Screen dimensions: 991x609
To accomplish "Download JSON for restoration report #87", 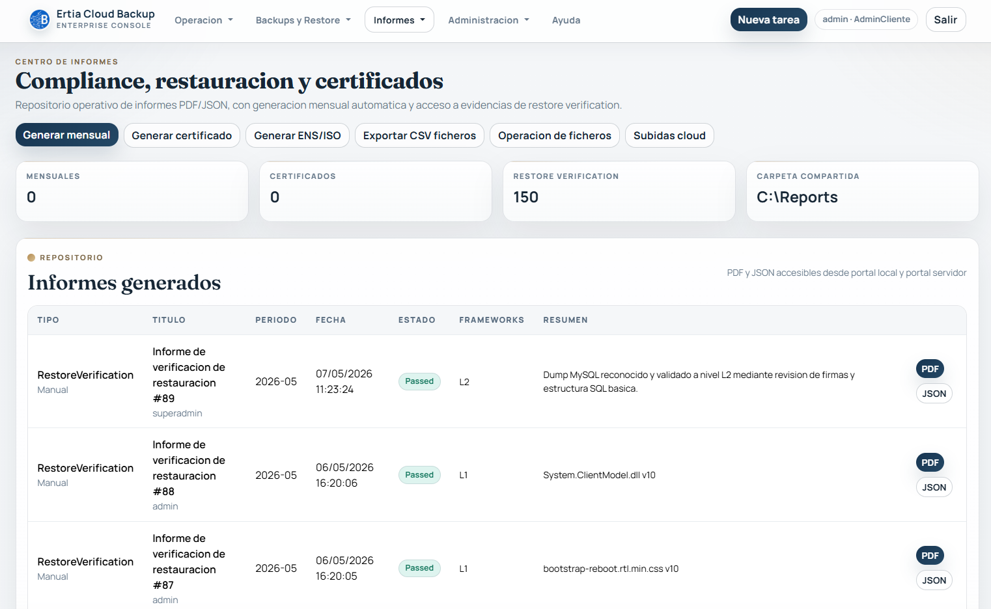I will [x=934, y=580].
